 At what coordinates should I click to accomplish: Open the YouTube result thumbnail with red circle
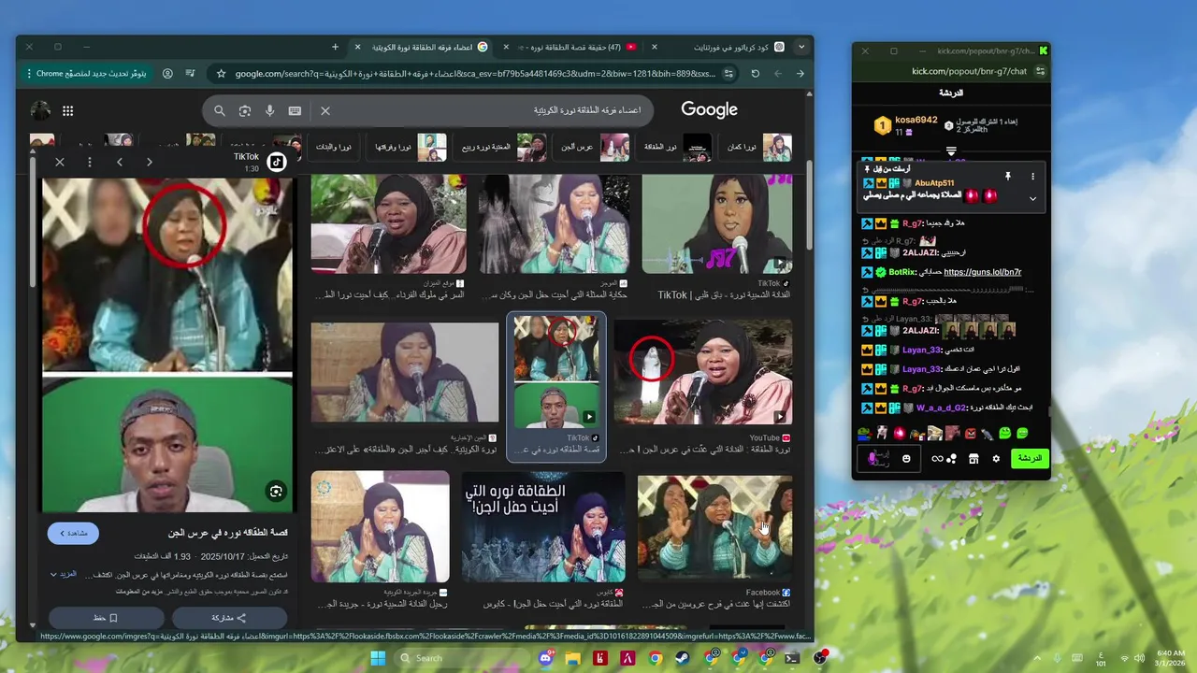pos(703,372)
